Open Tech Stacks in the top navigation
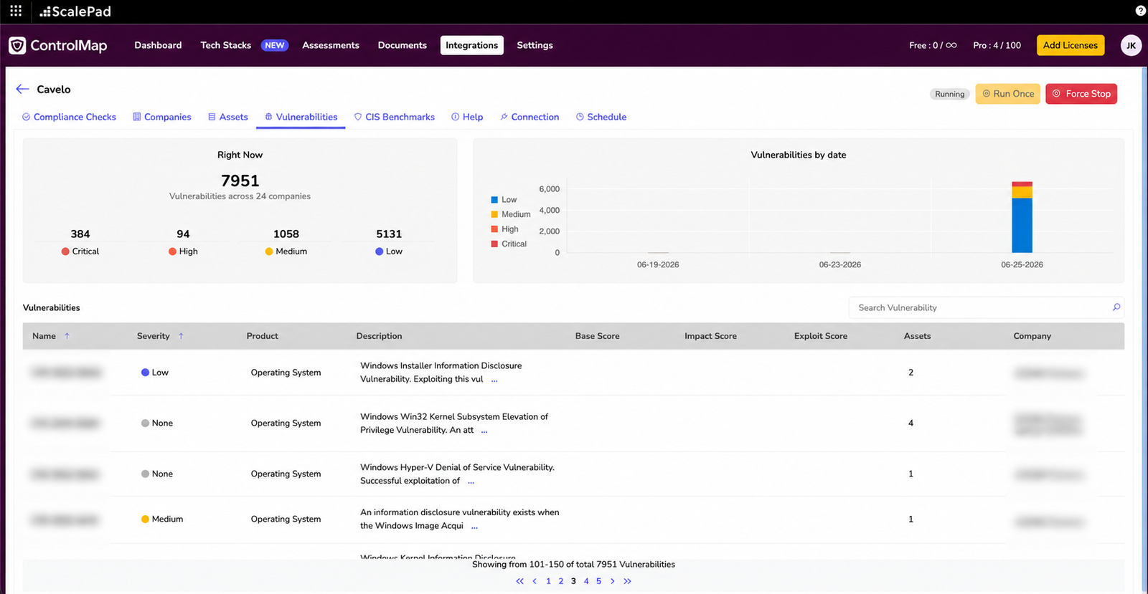 coord(226,45)
